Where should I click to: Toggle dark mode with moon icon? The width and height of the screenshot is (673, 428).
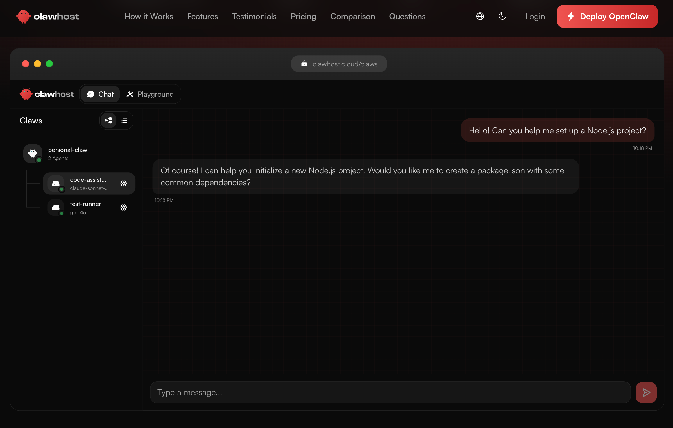[x=502, y=16]
